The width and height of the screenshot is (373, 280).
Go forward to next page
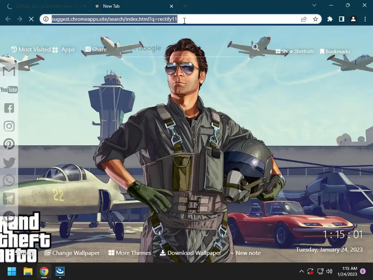(x=20, y=19)
